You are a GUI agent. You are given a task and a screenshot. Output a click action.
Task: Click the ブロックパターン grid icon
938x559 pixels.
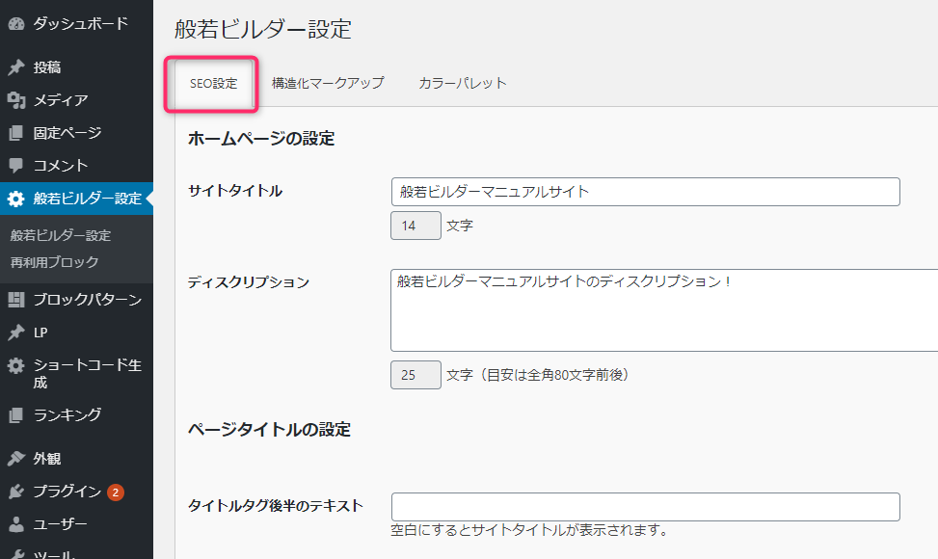(16, 300)
